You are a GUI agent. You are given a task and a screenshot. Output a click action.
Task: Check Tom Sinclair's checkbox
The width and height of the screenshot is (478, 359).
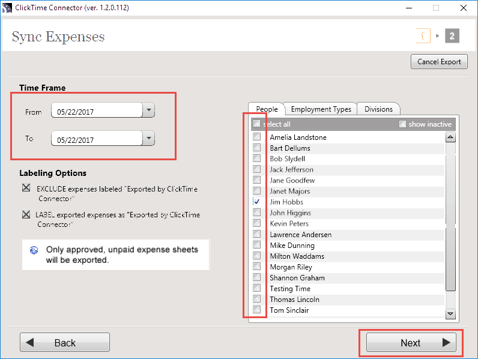coord(256,310)
